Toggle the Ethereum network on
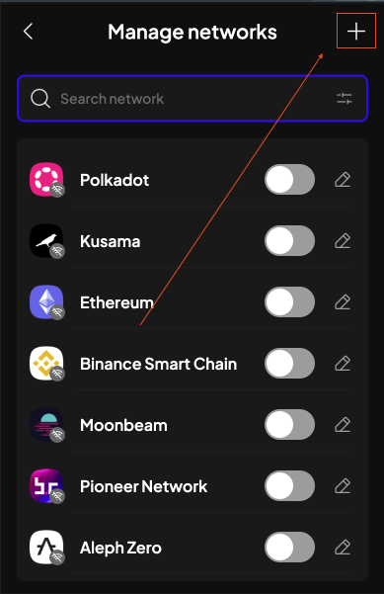This screenshot has height=594, width=384. (289, 302)
